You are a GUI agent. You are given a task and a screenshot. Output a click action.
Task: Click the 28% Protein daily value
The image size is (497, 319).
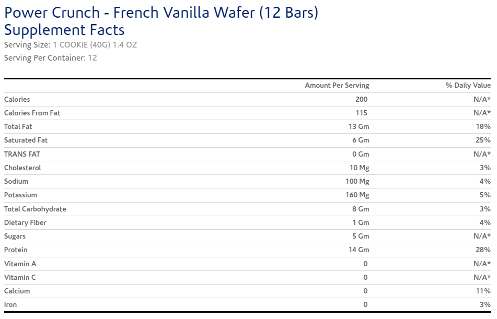tap(483, 250)
